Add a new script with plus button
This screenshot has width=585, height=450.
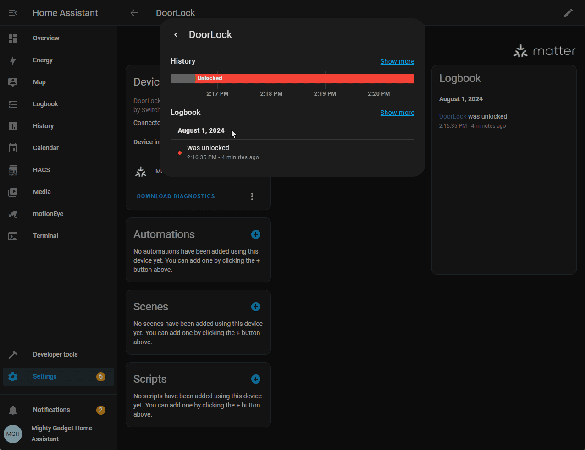tap(256, 379)
